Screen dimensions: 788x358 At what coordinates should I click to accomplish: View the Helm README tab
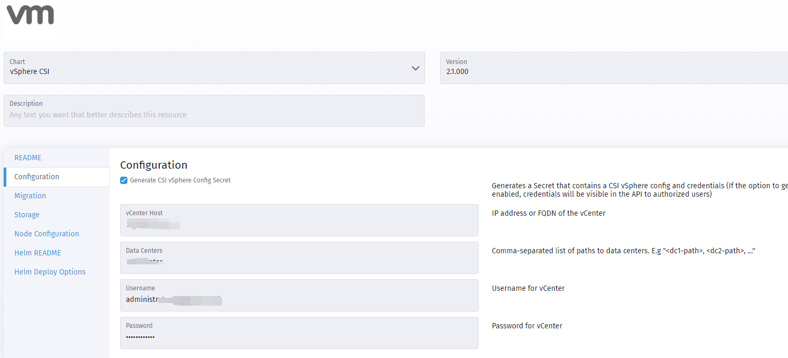[x=38, y=253]
